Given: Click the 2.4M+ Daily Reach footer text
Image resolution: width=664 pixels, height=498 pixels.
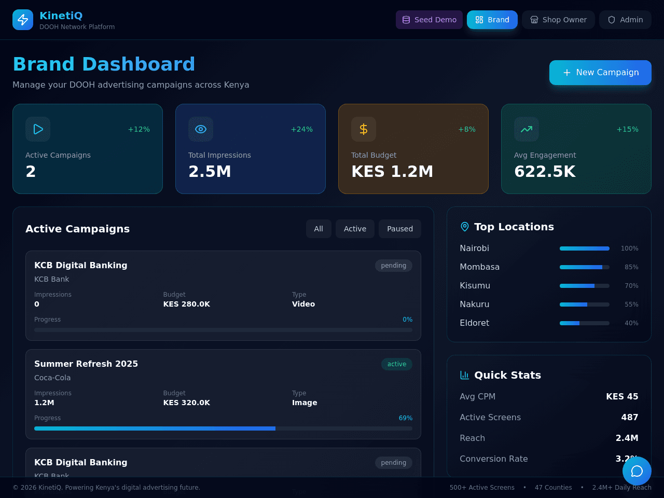Looking at the screenshot, I should click(622, 488).
